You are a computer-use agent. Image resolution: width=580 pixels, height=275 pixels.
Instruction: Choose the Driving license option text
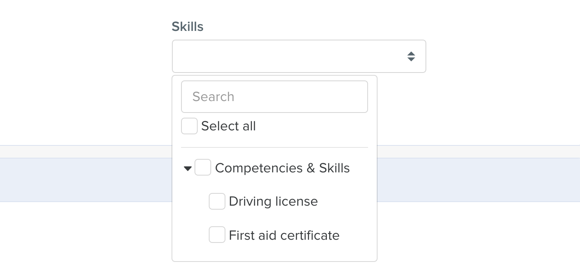[273, 201]
